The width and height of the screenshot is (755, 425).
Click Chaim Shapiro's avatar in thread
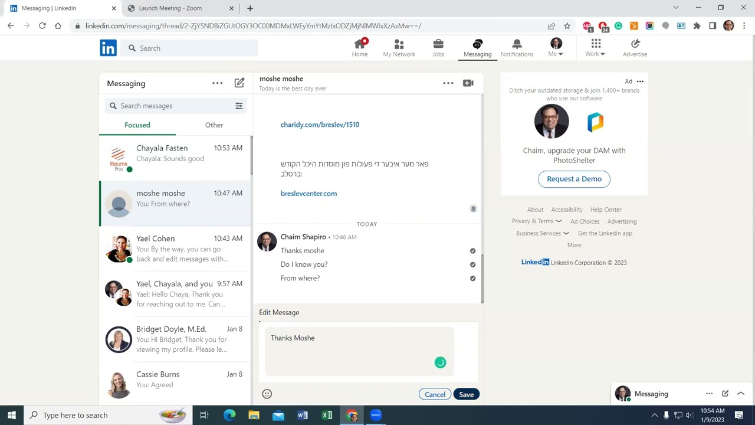point(267,241)
